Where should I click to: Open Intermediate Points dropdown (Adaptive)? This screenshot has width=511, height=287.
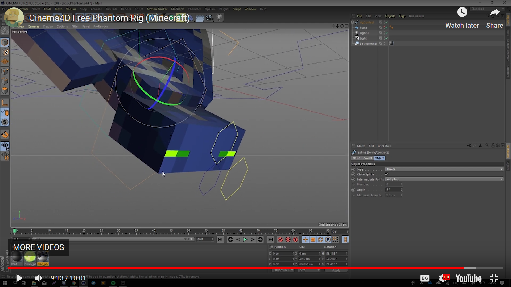[444, 179]
